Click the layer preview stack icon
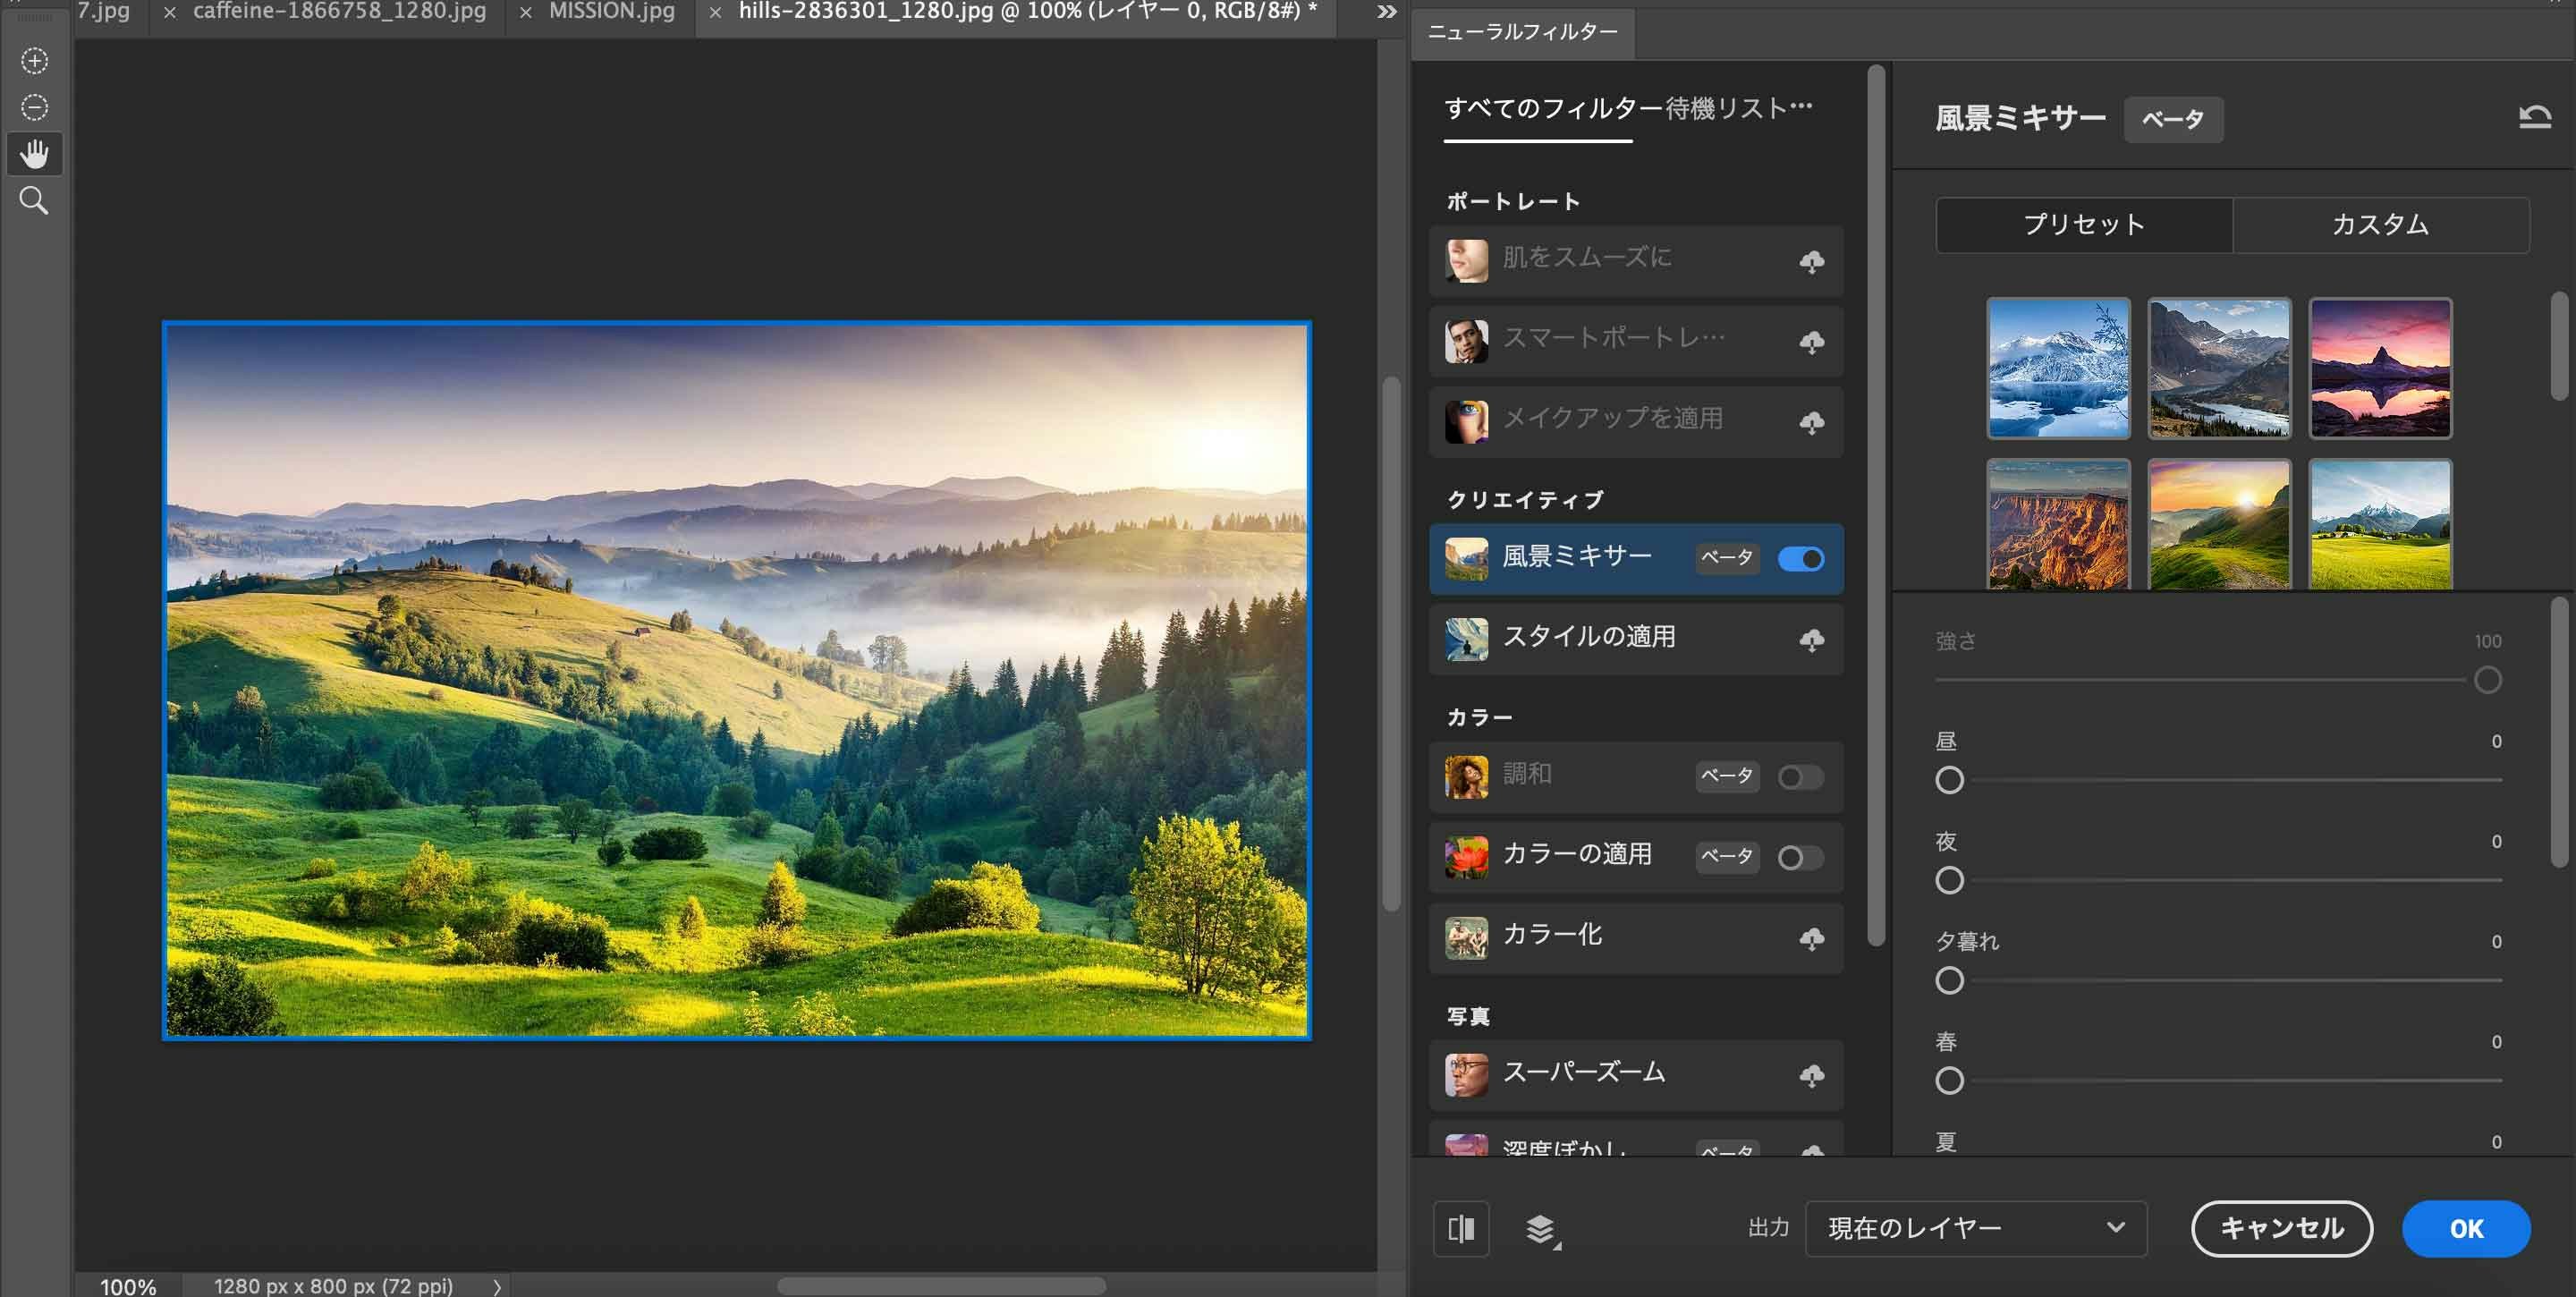This screenshot has width=2576, height=1297. tap(1541, 1229)
